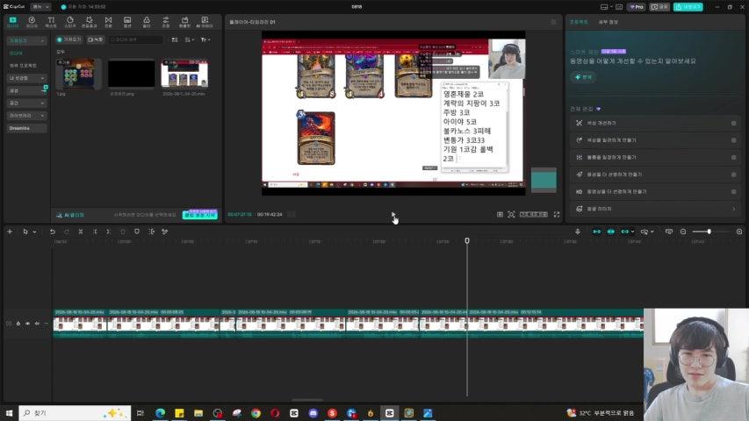The height and width of the screenshot is (421, 749).
Task: Expand the Library sidebar dropdown
Action: point(26,116)
